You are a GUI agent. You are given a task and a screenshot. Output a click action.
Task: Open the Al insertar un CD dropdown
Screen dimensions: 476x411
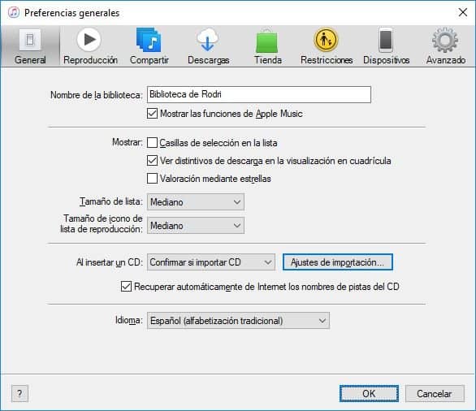click(x=211, y=262)
